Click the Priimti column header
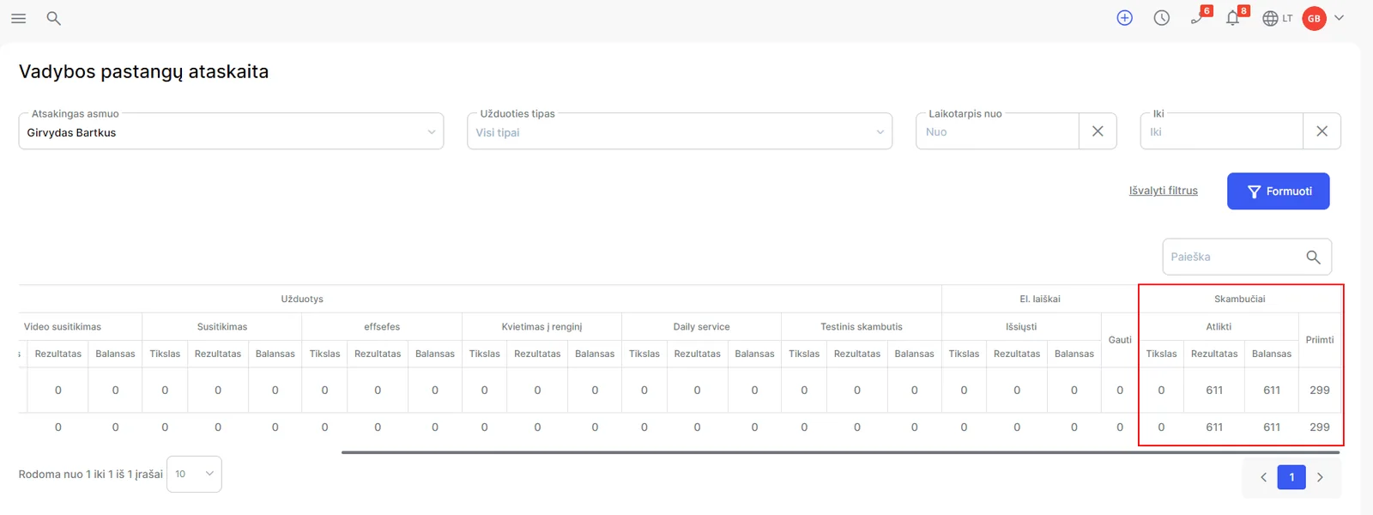Image resolution: width=1373 pixels, height=515 pixels. 1320,340
